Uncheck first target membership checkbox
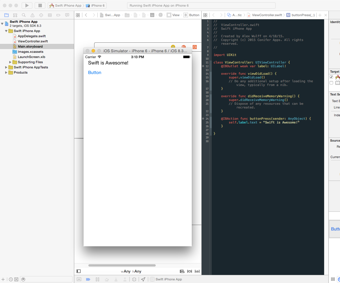 pos(331,77)
